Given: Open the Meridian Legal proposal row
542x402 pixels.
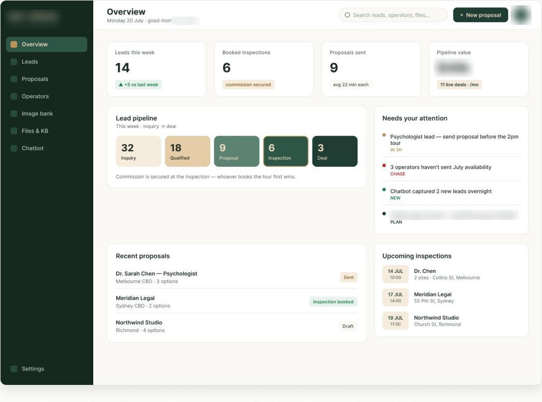Looking at the screenshot, I should click(236, 301).
